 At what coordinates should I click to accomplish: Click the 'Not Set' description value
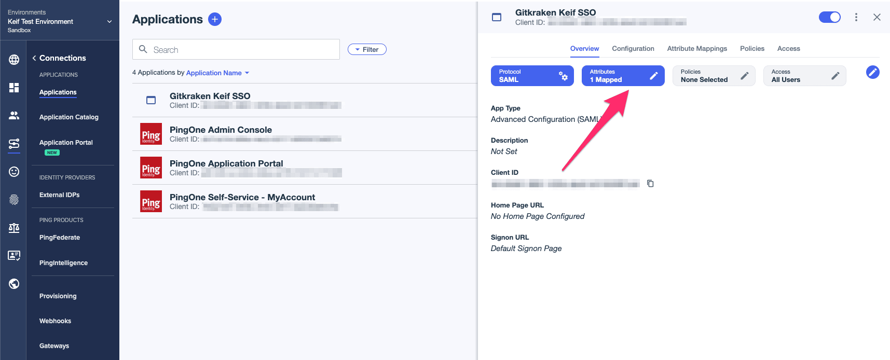click(504, 151)
